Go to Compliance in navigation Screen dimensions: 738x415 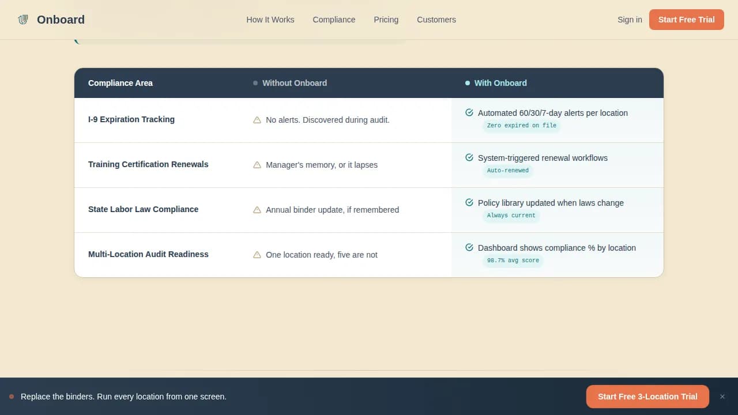(x=334, y=20)
